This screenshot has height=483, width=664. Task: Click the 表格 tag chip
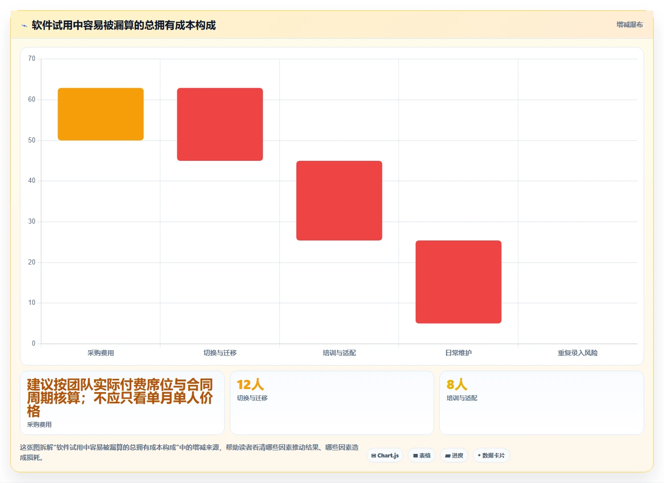tap(422, 455)
